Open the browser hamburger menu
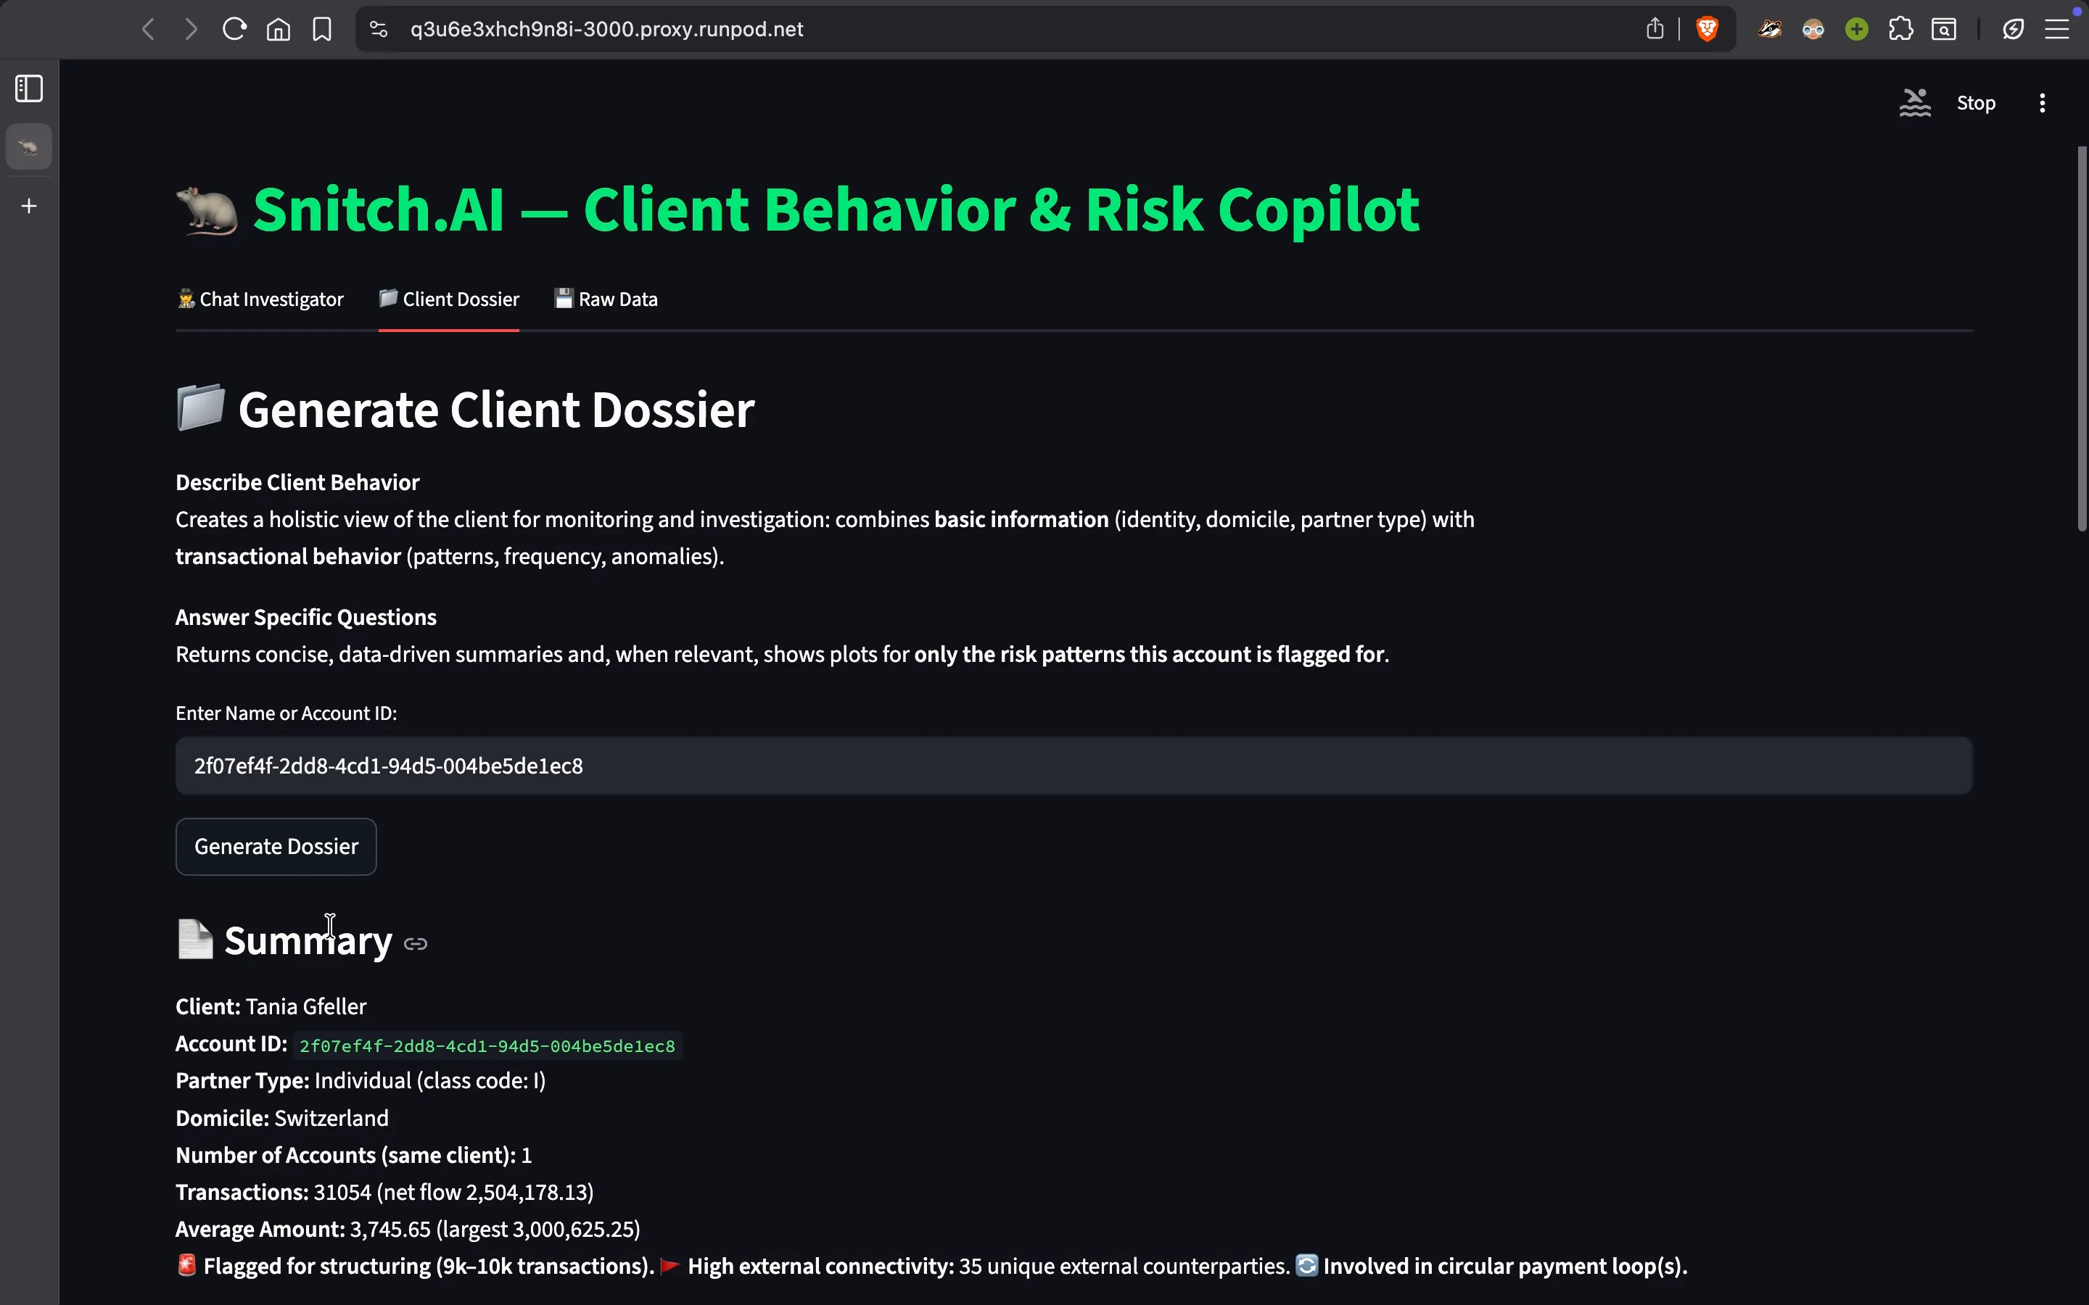The height and width of the screenshot is (1305, 2089). coord(2057,29)
